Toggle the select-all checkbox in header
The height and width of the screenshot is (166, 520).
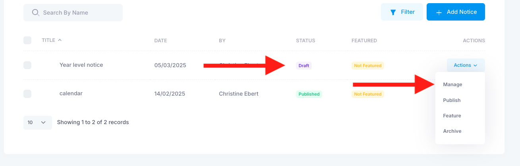click(x=27, y=40)
